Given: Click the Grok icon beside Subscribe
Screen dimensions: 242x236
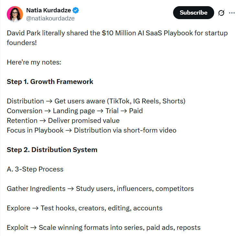Looking at the screenshot, I should tap(221, 13).
